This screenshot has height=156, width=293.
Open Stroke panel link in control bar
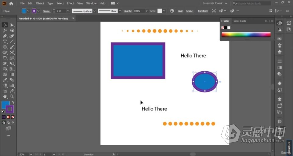click(47, 11)
